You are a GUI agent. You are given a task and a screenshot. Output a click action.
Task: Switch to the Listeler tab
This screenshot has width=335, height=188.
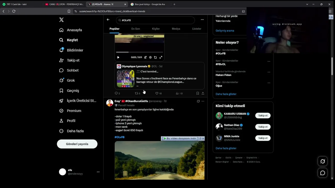click(197, 29)
